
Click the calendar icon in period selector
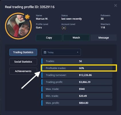pyautogui.click(x=45, y=52)
